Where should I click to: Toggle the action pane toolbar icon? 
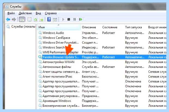(x=55, y=19)
